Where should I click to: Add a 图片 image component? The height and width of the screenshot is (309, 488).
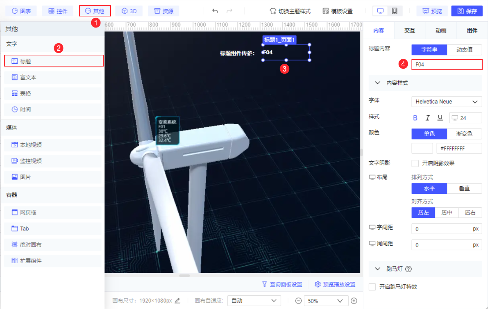tap(53, 177)
